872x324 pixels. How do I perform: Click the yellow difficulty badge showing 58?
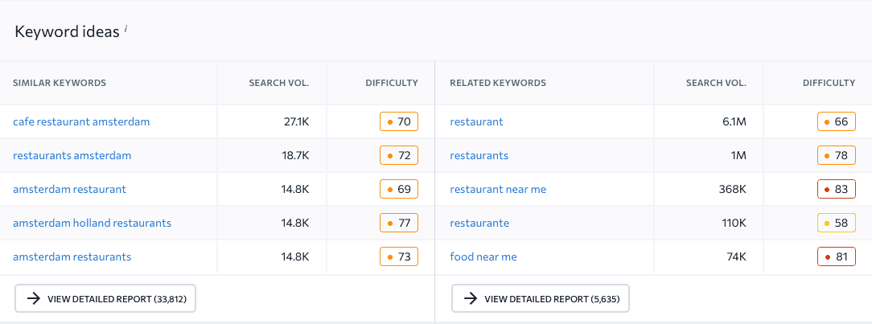pos(836,224)
